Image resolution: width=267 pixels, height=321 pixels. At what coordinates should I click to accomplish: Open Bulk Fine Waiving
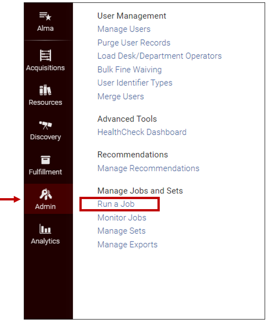[130, 69]
